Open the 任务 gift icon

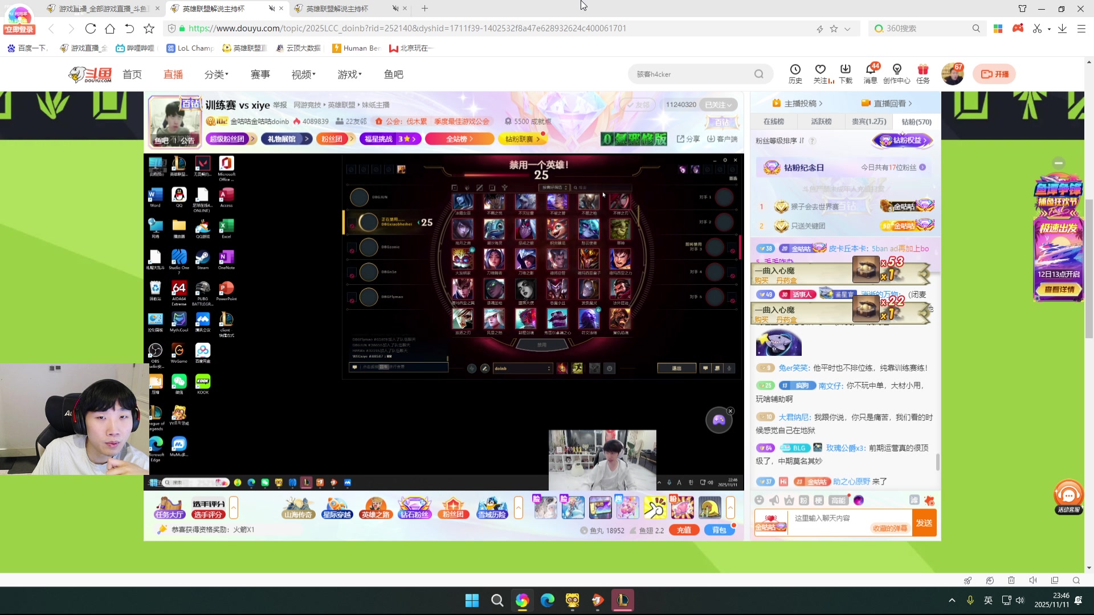tap(922, 69)
